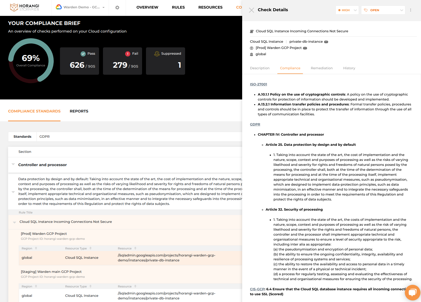Click ellipsis badge next to private-db-instance
This screenshot has width=421, height=302.
tap(326, 42)
